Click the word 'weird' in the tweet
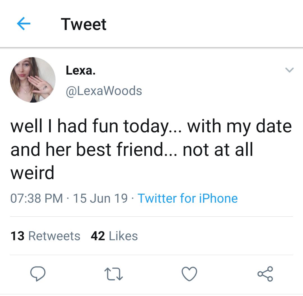Screen dimensions: 303x296 (x=32, y=173)
